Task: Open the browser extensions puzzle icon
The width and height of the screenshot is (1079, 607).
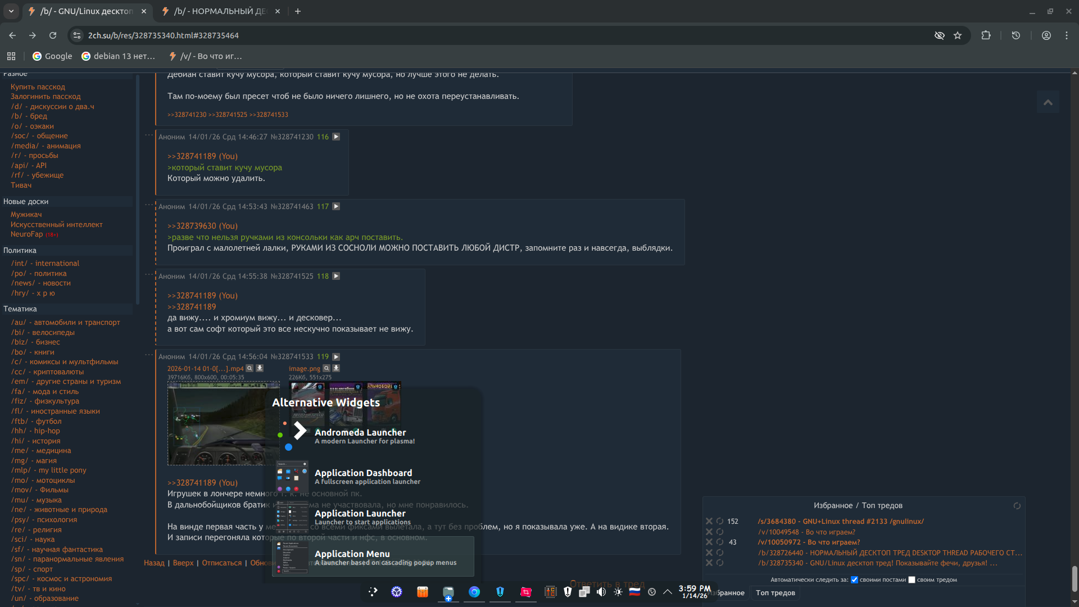Action: 986,35
